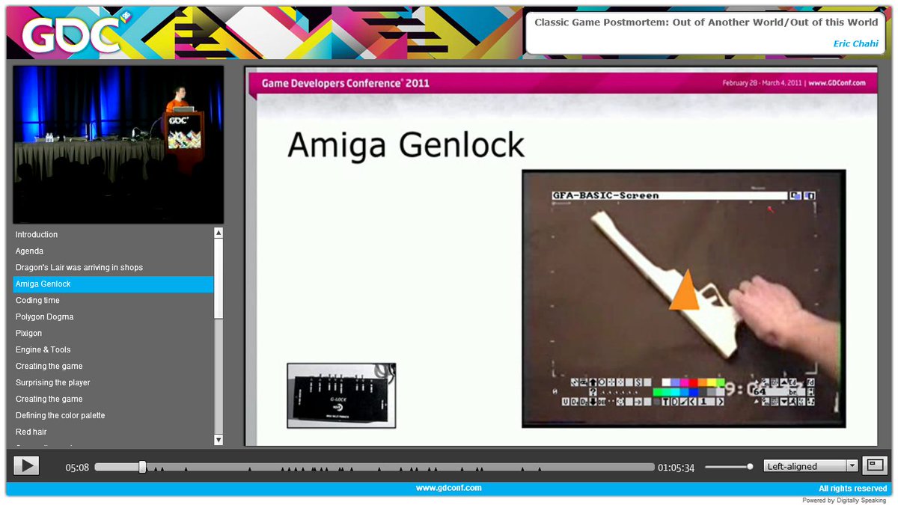This screenshot has height=505, width=898.
Task: Click the GFA-BASIC screen capture on the slide
Action: [x=684, y=299]
